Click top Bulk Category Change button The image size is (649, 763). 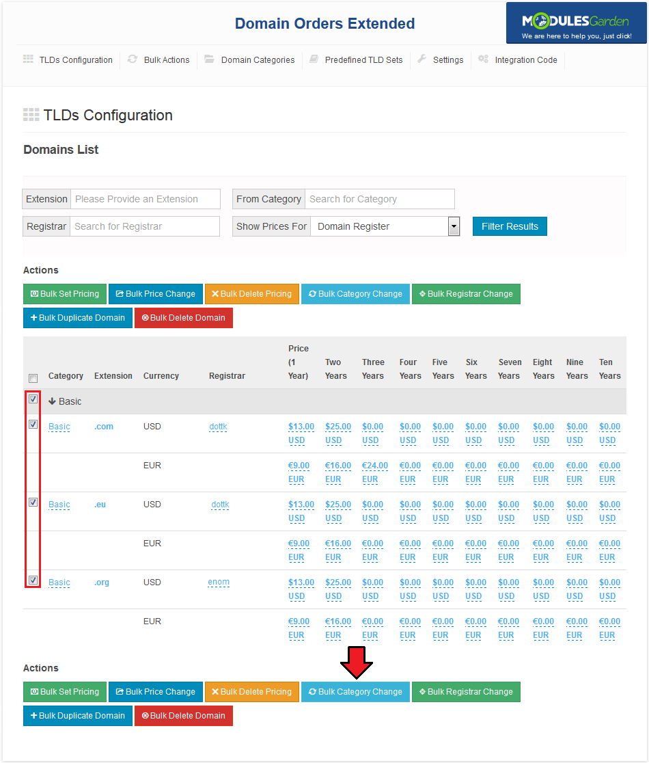(x=355, y=294)
